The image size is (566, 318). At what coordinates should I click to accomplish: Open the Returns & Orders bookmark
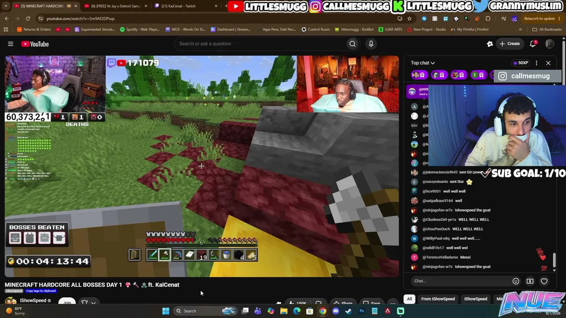point(34,30)
